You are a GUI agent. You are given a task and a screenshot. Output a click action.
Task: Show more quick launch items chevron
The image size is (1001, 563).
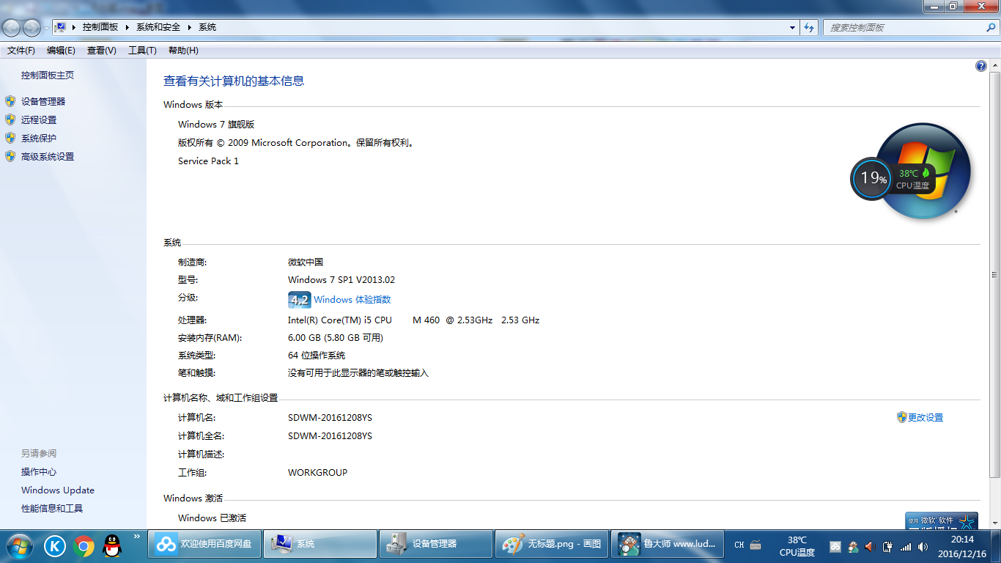click(136, 537)
